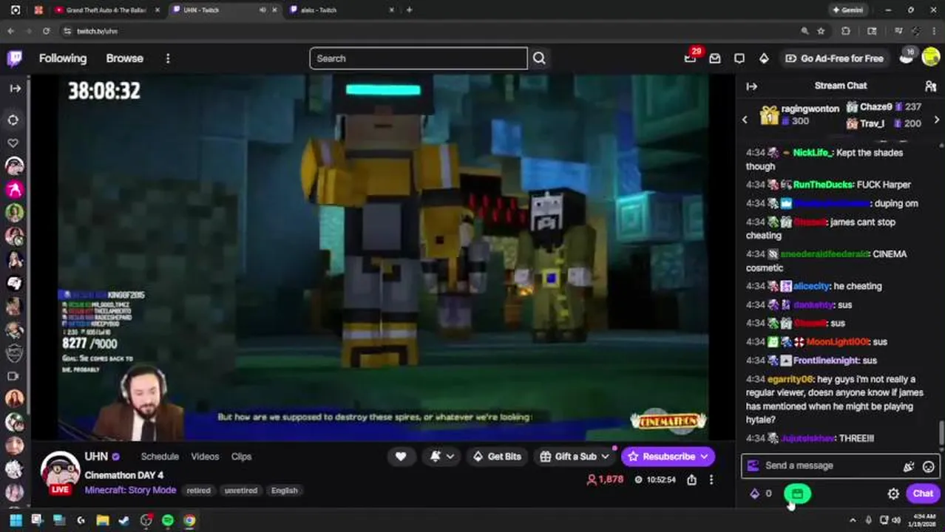Screen dimensions: 945x532
Task: Select the unretired tag
Action: 241,491
